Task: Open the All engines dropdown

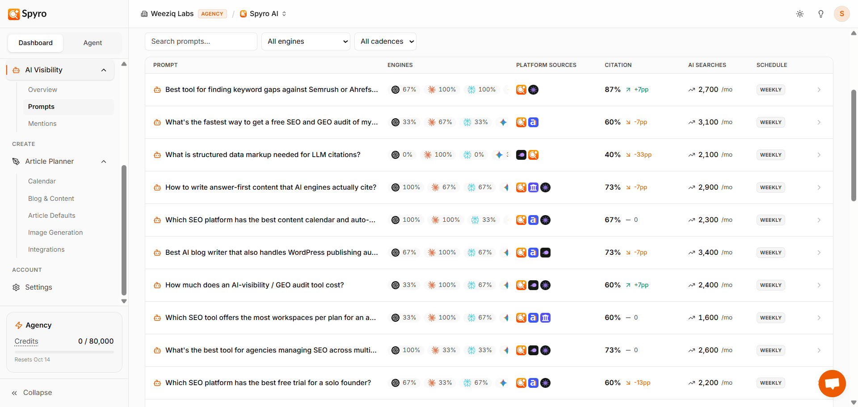Action: click(306, 42)
